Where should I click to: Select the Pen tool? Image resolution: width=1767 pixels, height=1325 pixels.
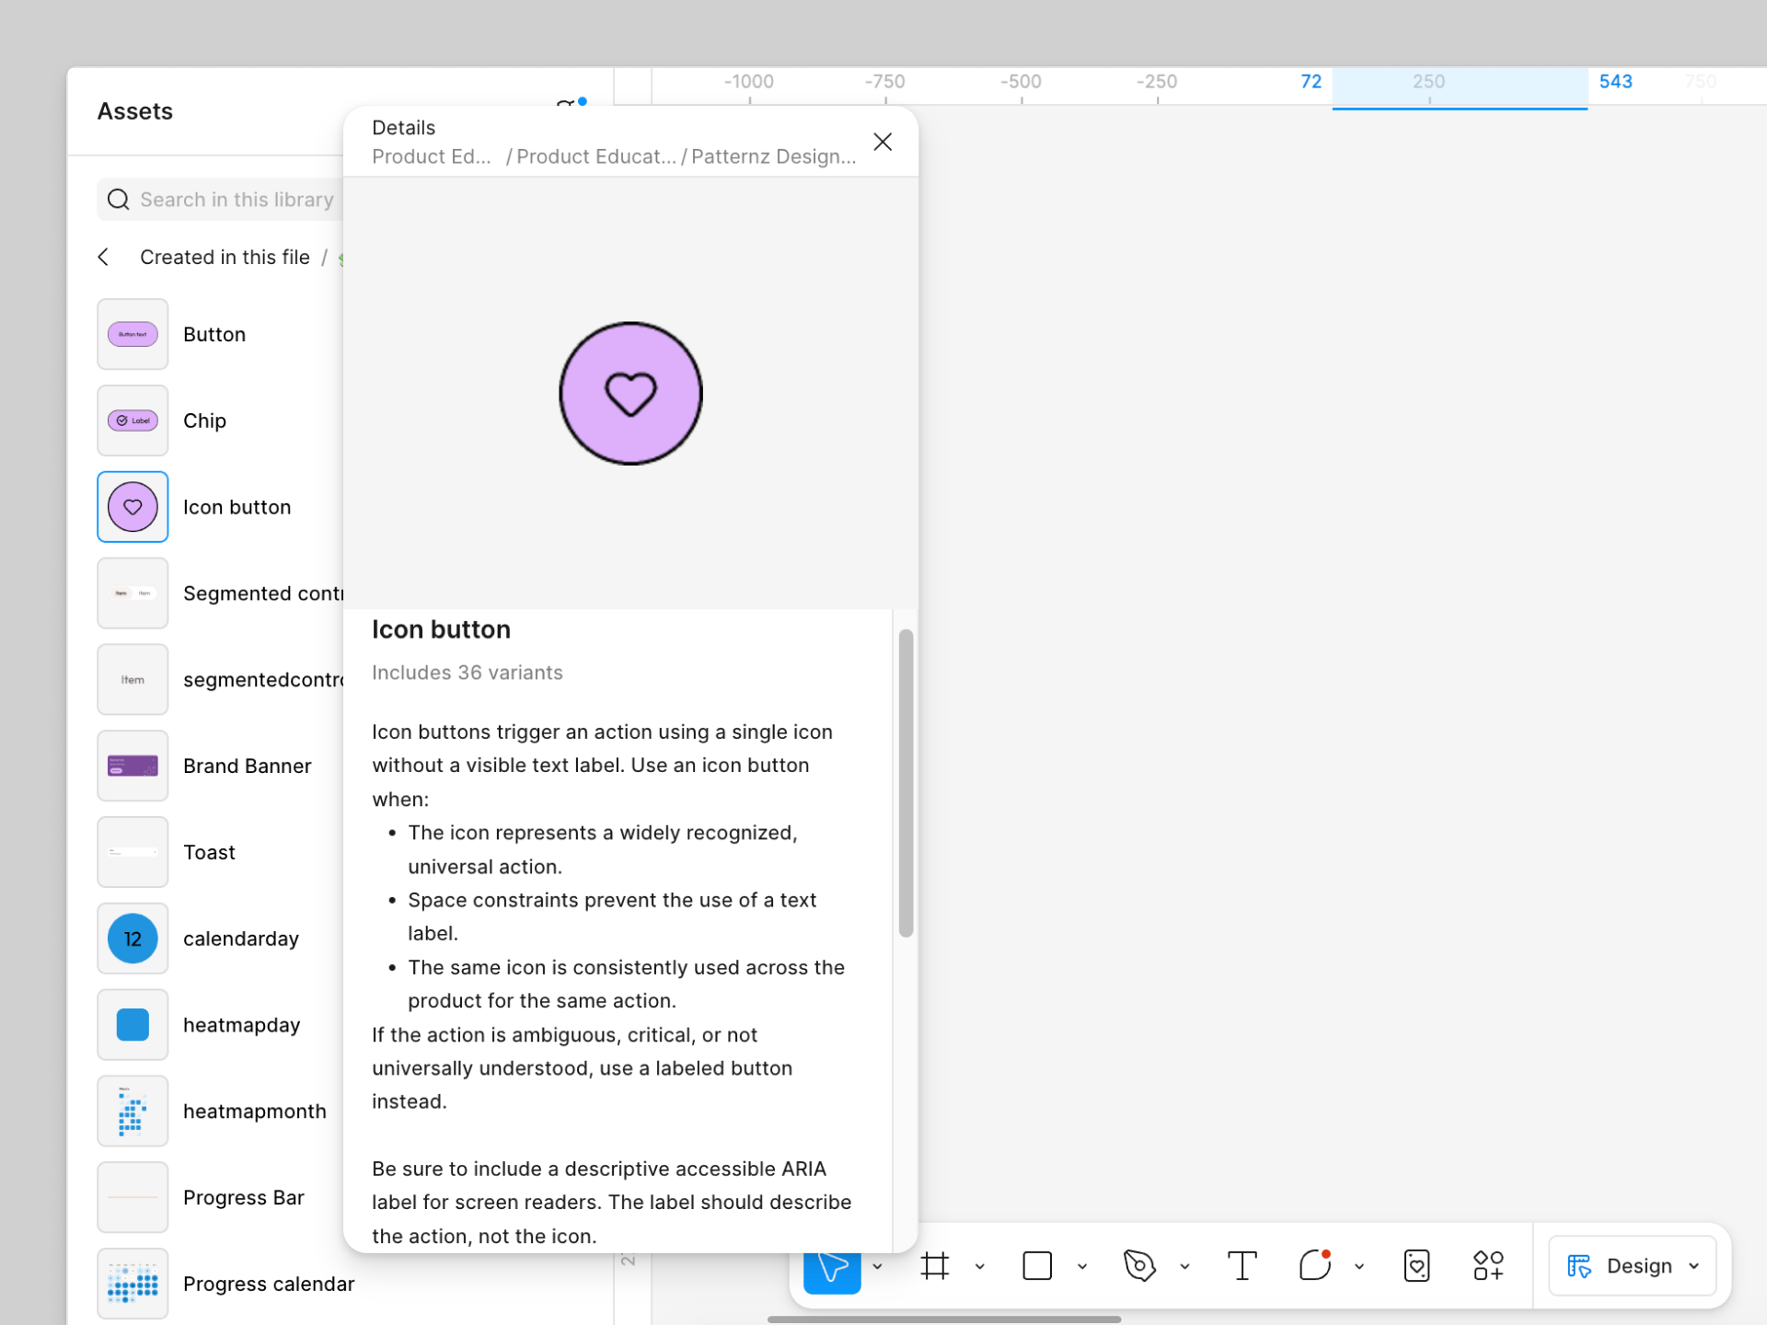pos(1139,1266)
